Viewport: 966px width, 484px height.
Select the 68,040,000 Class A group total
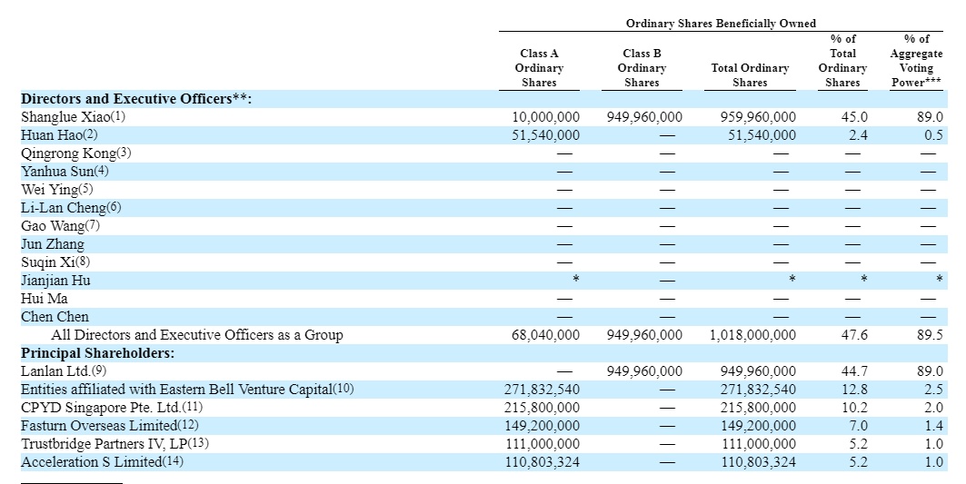point(545,335)
